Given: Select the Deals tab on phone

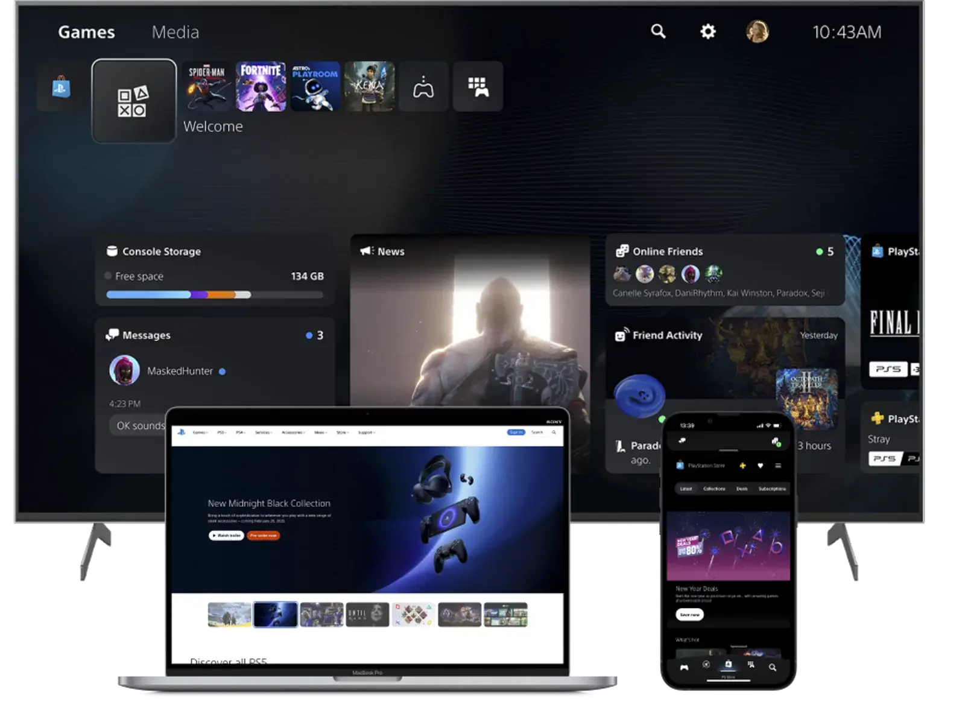Looking at the screenshot, I should pos(742,489).
